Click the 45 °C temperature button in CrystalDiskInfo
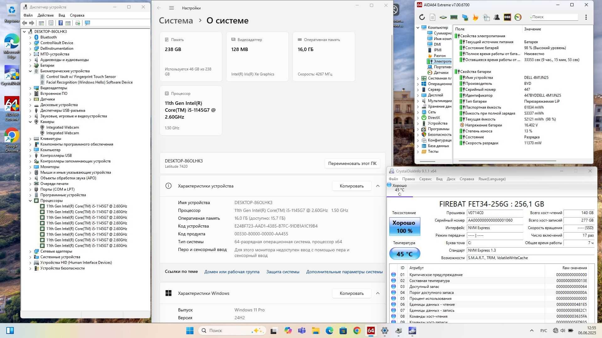Viewport: 602px width, 338px height. (x=404, y=254)
